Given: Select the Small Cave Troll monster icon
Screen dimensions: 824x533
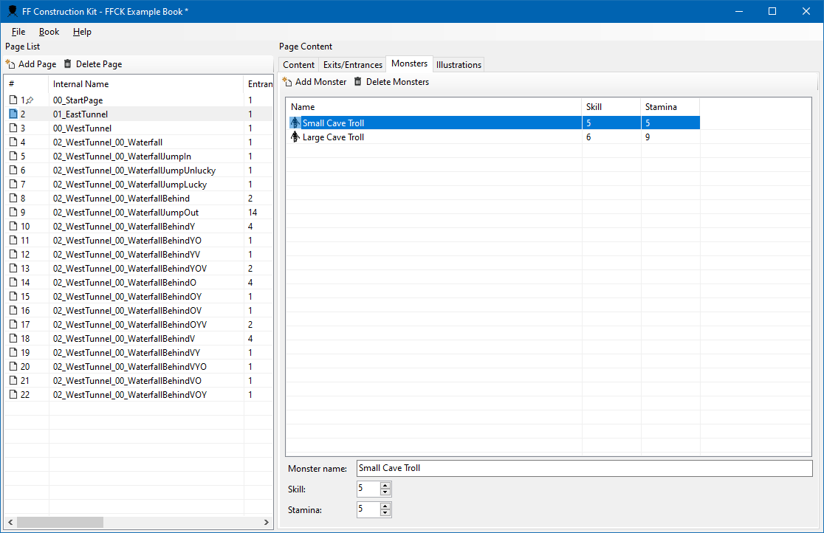Looking at the screenshot, I should pos(295,123).
